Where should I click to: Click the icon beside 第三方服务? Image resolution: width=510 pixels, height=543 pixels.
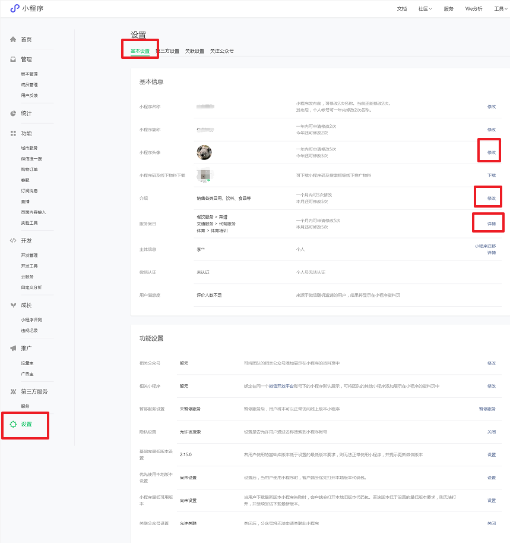tap(13, 391)
